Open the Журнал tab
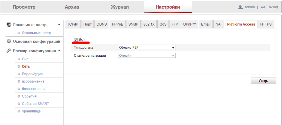Image resolution: width=282 pixels, height=125 pixels. (120, 7)
